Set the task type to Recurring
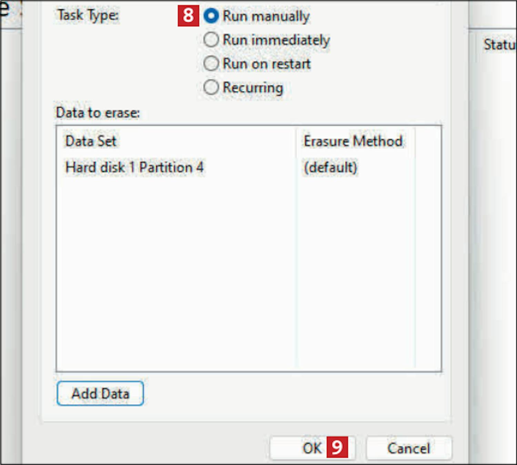This screenshot has height=465, width=517. point(211,87)
